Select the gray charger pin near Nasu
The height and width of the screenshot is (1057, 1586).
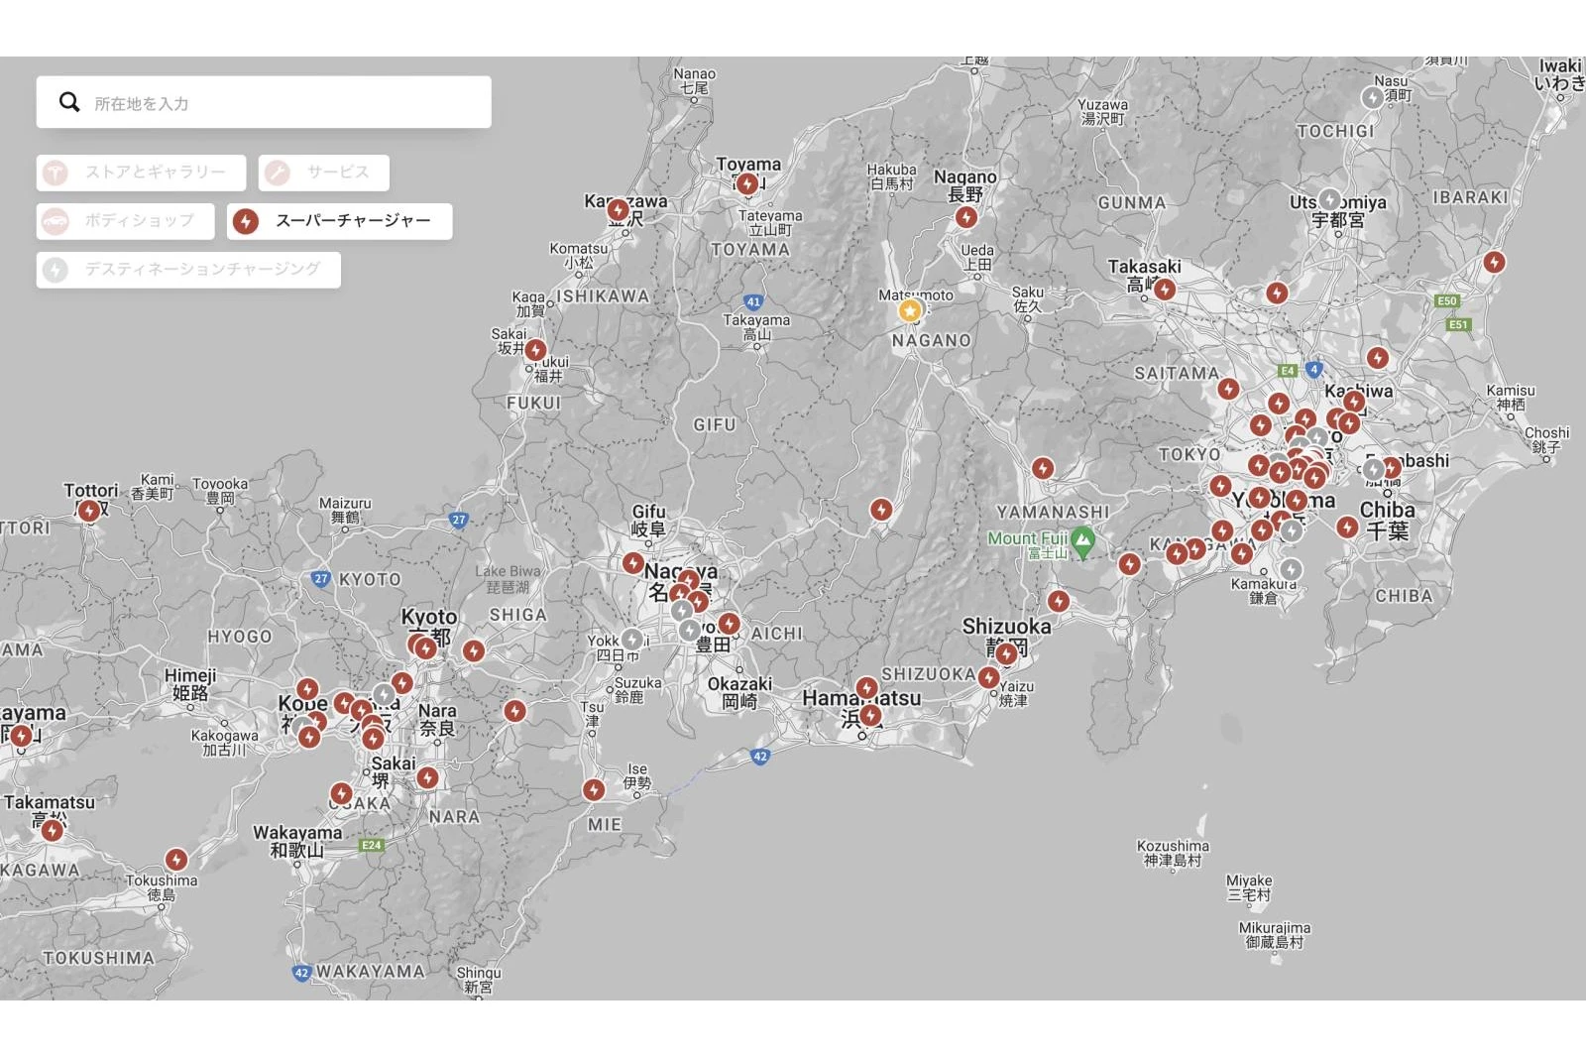tap(1372, 97)
